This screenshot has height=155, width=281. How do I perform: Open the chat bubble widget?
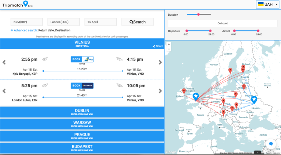[x=271, y=144]
